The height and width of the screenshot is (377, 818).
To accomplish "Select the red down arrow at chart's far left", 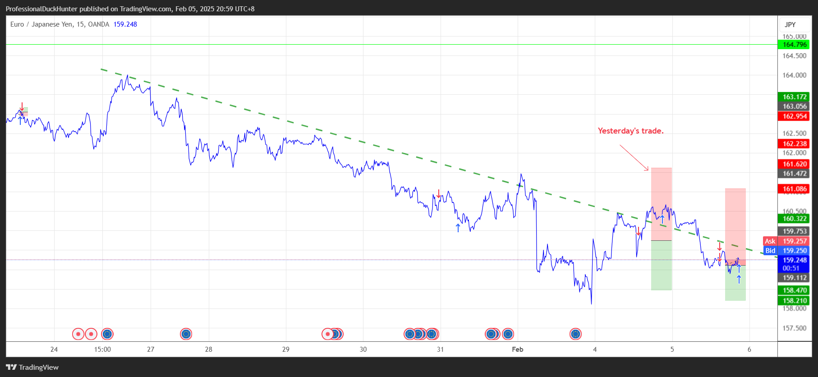I will (22, 107).
